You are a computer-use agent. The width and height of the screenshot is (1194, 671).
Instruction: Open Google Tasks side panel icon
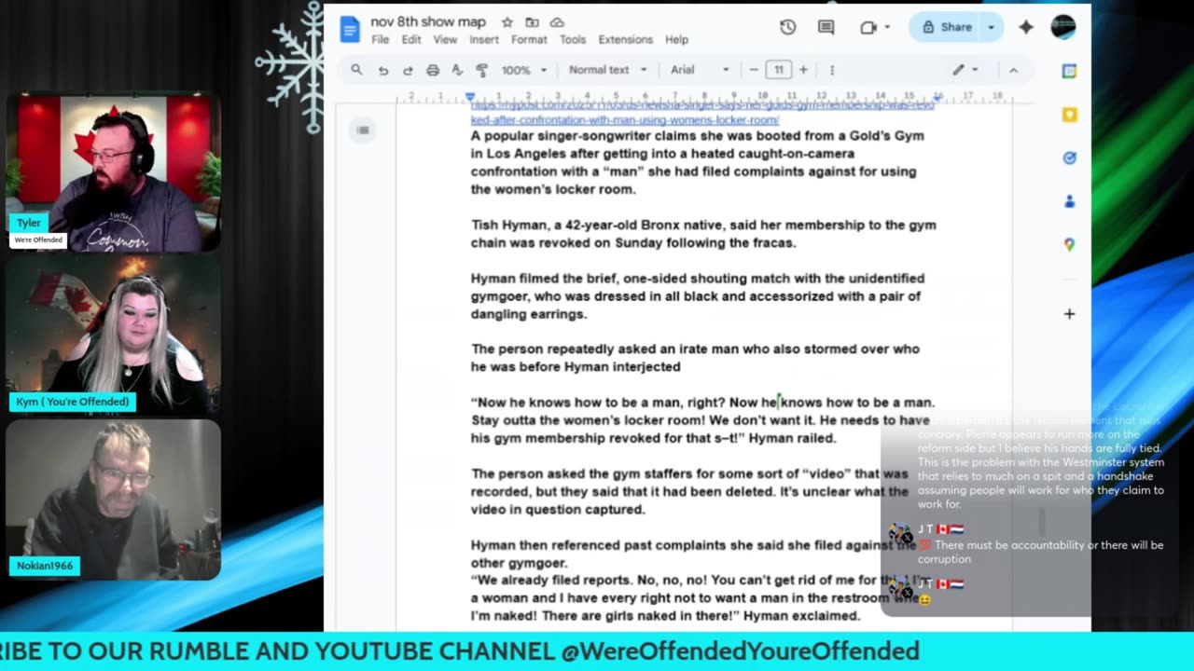tap(1069, 157)
